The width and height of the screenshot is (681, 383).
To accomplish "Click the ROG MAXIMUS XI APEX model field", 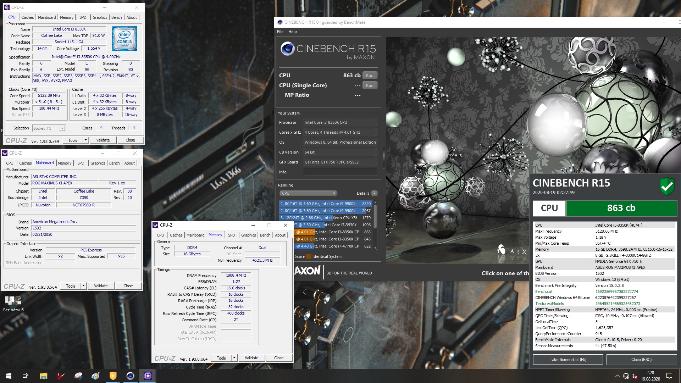I will [64, 183].
